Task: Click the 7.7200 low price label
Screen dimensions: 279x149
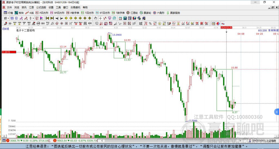Action: pos(193,121)
